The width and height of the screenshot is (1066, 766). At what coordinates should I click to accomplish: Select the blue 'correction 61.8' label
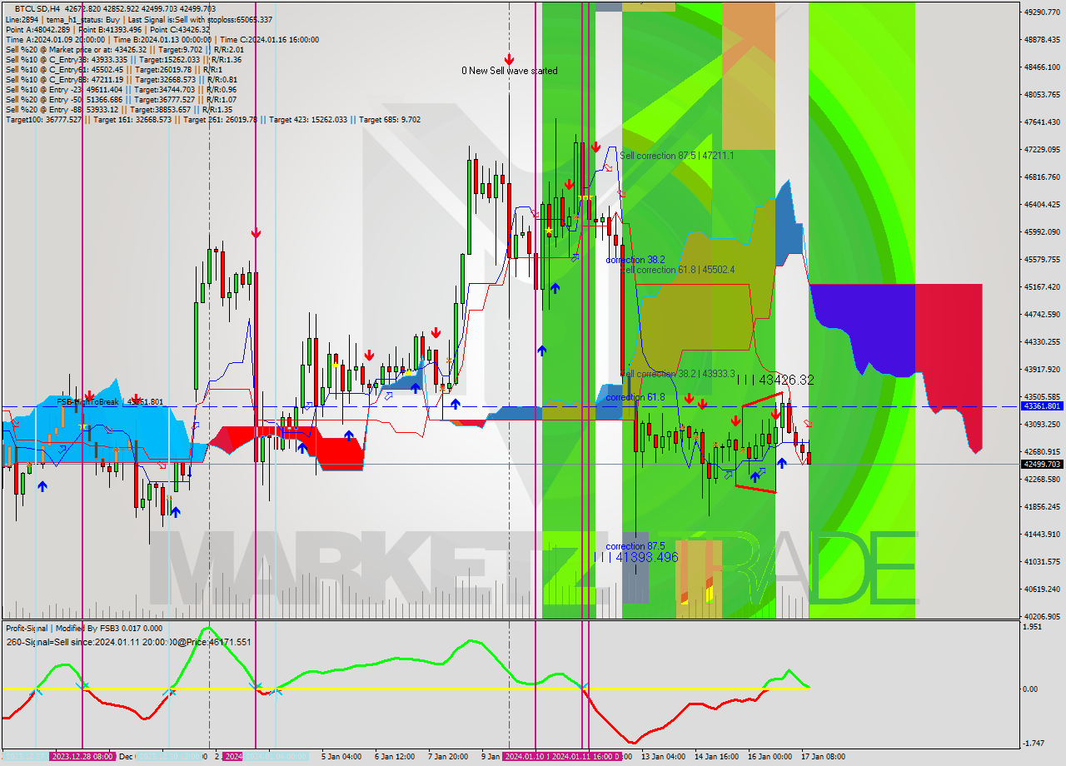[x=635, y=397]
